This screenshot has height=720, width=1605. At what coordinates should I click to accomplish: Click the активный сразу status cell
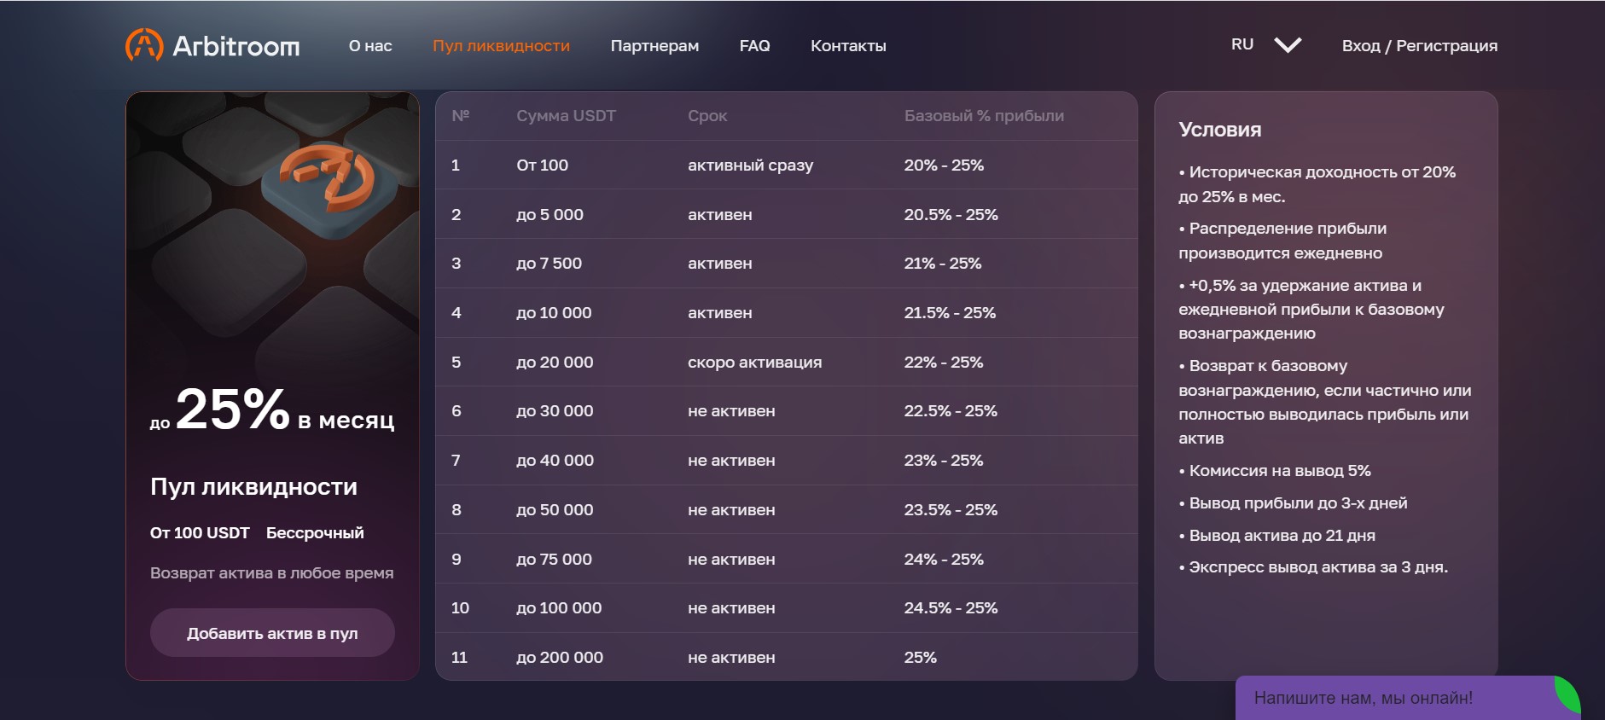(x=750, y=165)
